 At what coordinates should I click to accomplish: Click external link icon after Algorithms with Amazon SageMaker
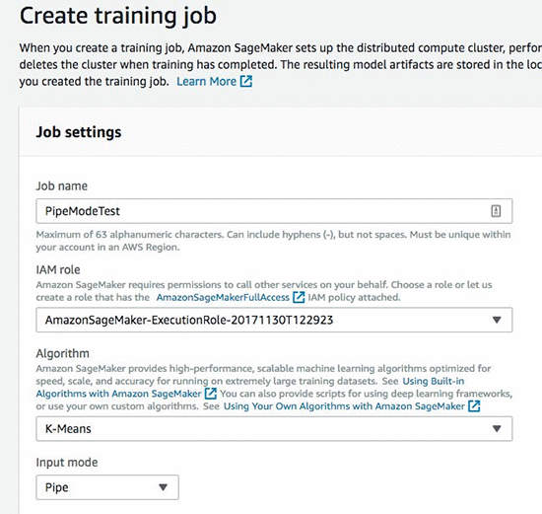tap(211, 394)
